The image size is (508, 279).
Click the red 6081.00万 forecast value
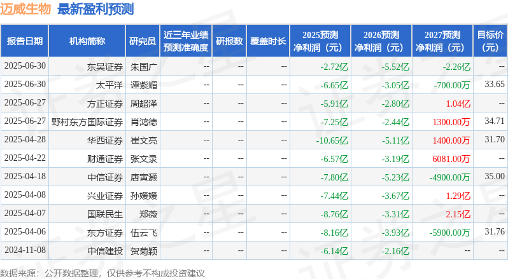click(451, 159)
